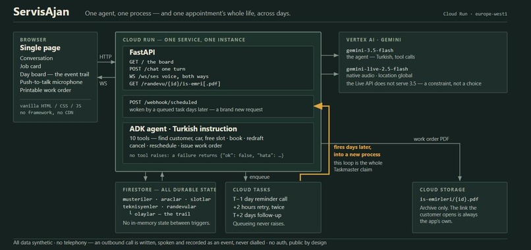
Task: Click the BROWSER box heading
Action: coord(33,39)
